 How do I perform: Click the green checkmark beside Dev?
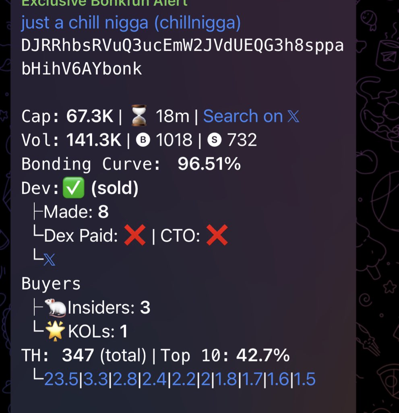pos(73,188)
